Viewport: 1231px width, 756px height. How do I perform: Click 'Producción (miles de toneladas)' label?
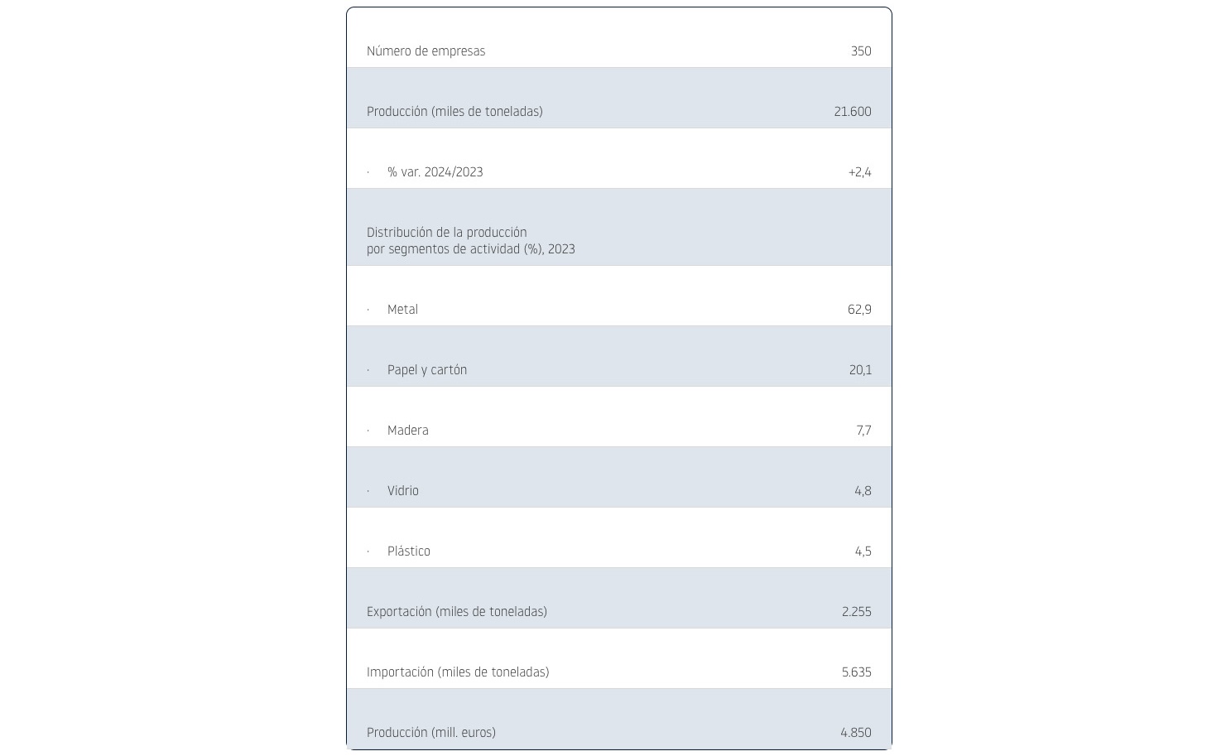pyautogui.click(x=454, y=112)
